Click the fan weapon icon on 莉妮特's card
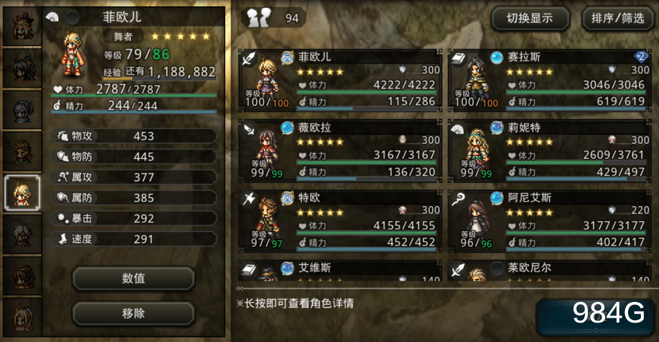Screen dimensions: 659x342 click(x=458, y=129)
